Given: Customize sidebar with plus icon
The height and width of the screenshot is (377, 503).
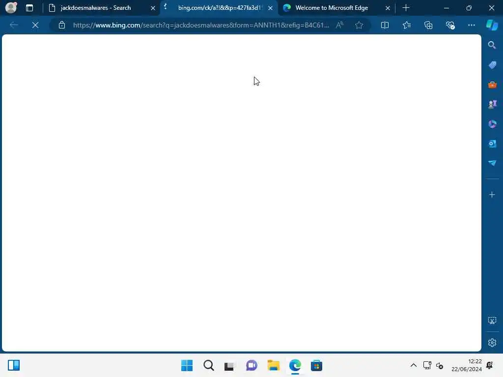Looking at the screenshot, I should click(x=492, y=194).
